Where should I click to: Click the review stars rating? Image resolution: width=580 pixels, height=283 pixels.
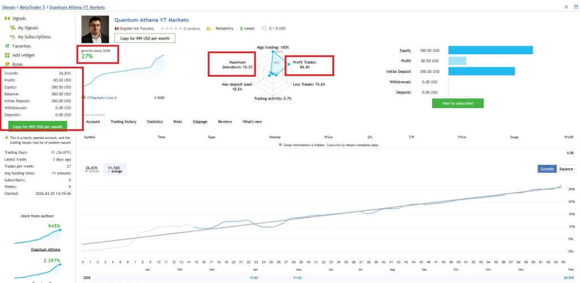coord(171,28)
